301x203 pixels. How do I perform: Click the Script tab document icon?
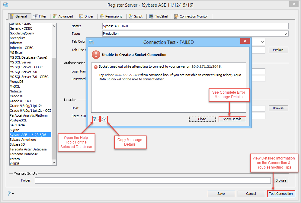pyautogui.click(x=131, y=17)
